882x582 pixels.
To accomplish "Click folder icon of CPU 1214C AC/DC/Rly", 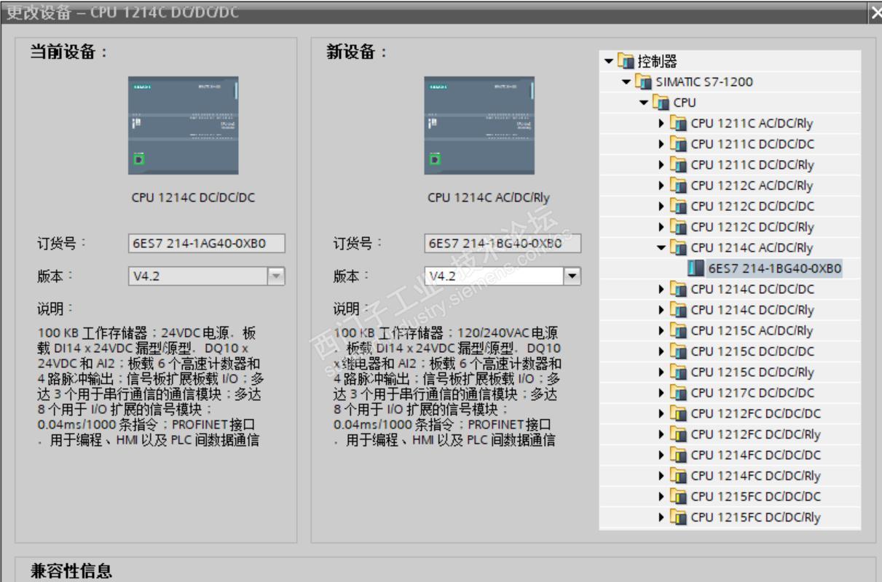I will point(678,248).
